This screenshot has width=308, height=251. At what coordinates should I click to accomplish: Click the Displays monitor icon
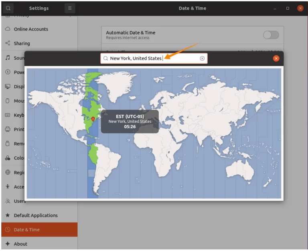tap(8, 87)
